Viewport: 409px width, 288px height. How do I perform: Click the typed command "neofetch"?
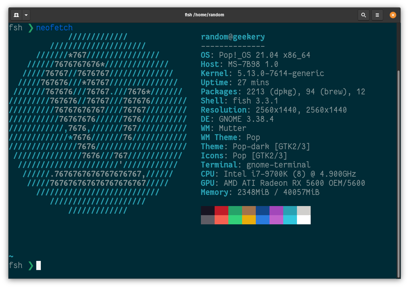click(x=54, y=28)
